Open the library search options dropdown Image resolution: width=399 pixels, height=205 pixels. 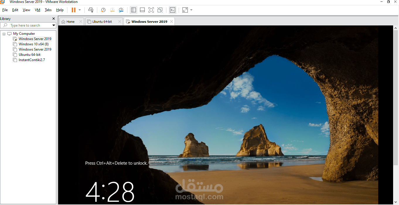click(54, 25)
